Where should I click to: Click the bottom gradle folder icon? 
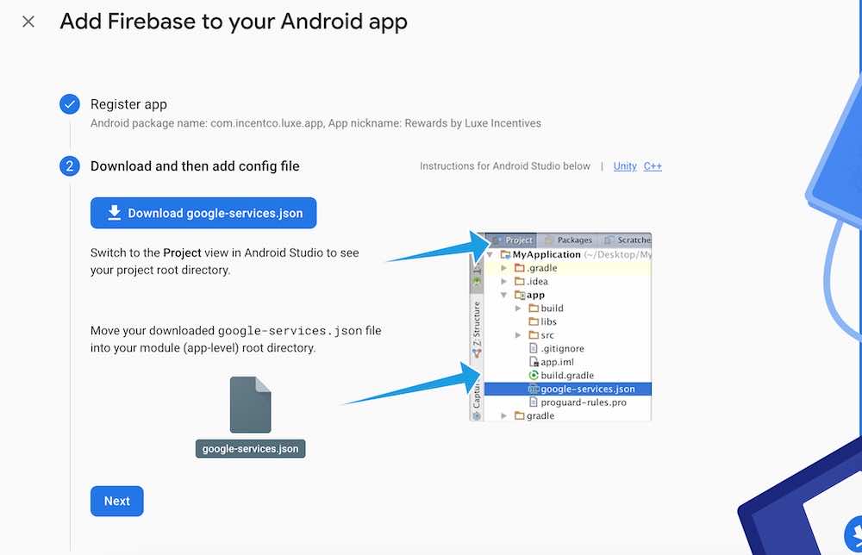point(520,416)
